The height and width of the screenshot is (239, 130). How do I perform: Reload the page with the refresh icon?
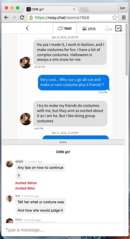tap(22, 18)
